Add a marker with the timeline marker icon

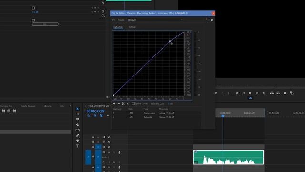click(108, 116)
